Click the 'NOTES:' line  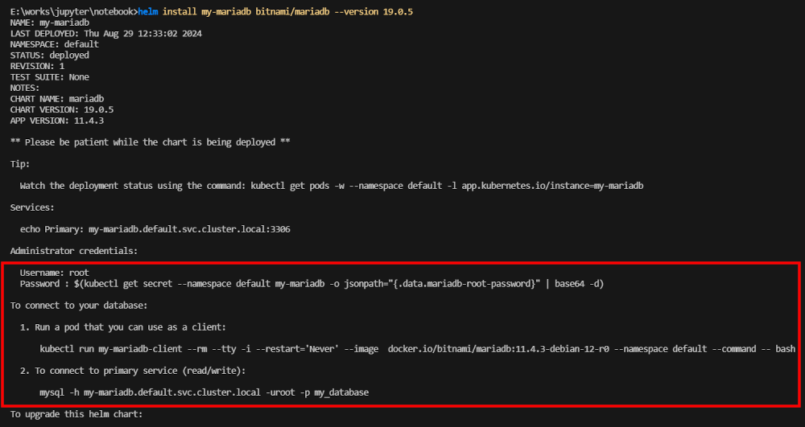point(25,88)
